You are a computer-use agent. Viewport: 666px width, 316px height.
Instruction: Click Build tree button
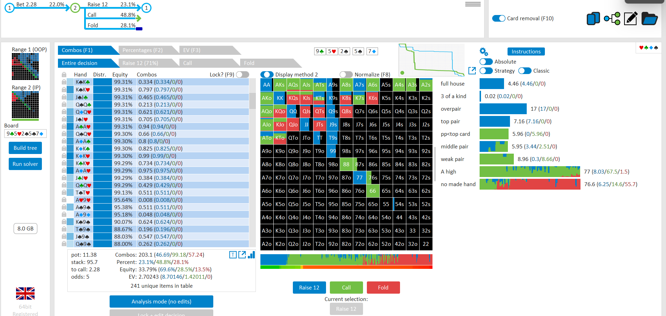(25, 148)
